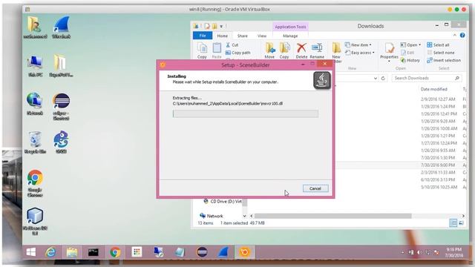Screen dimensions: 475x267
Task: Select the VirtualBox cube desktop shortcut
Action: point(35,222)
